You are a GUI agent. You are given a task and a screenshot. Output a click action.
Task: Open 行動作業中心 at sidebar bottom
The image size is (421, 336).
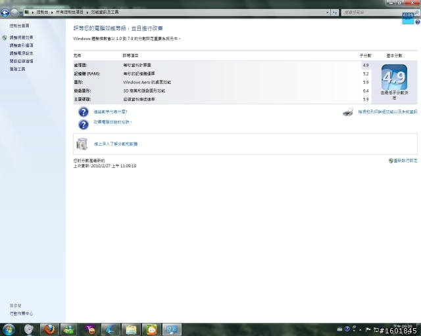click(x=21, y=314)
